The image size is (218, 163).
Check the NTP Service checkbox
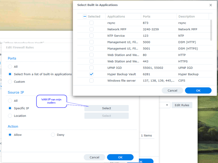(91, 36)
